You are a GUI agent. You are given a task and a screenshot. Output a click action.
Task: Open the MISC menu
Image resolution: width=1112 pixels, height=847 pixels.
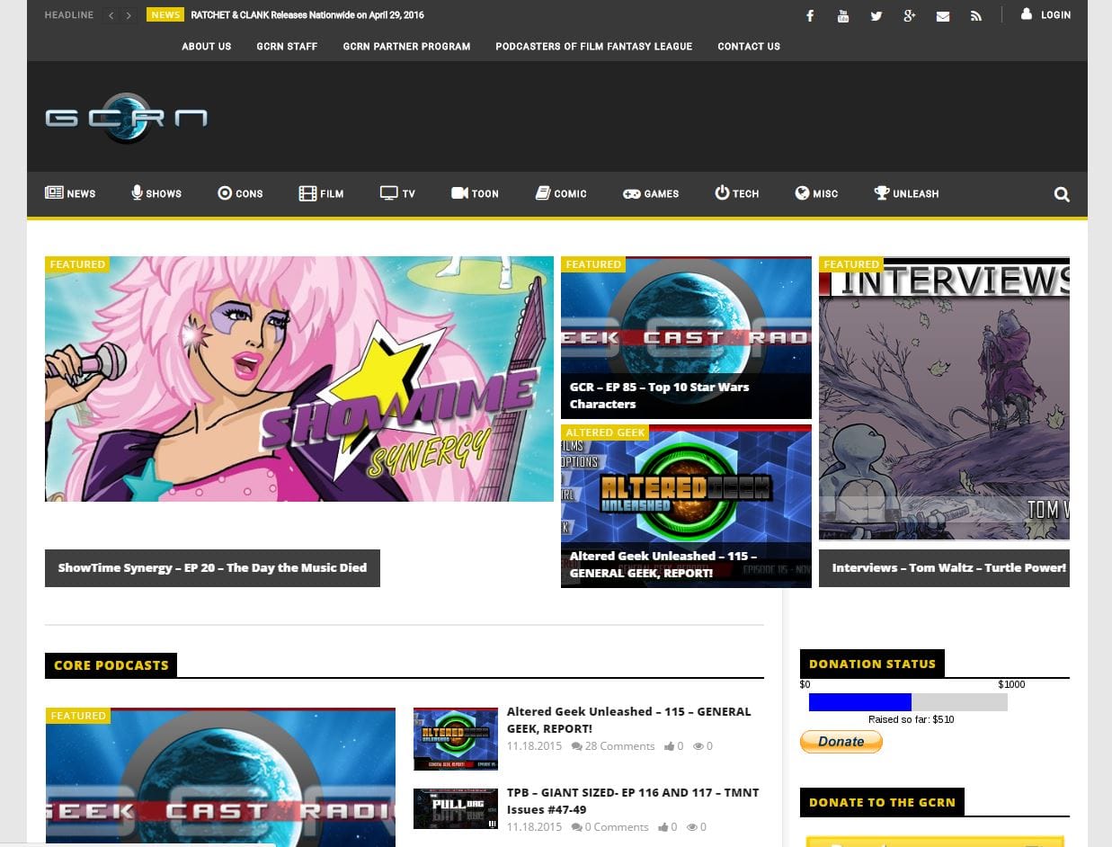[x=816, y=193]
